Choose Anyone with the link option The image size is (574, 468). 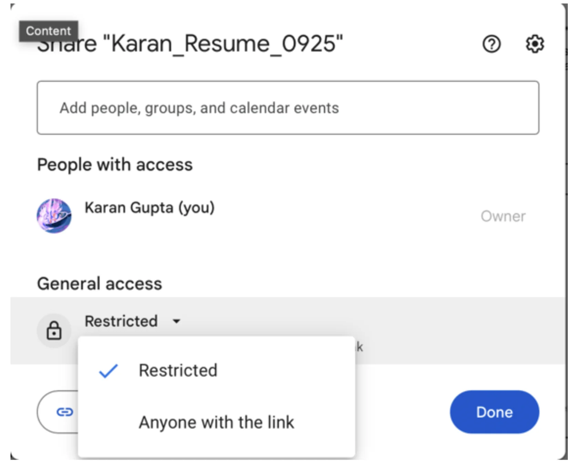pos(216,422)
